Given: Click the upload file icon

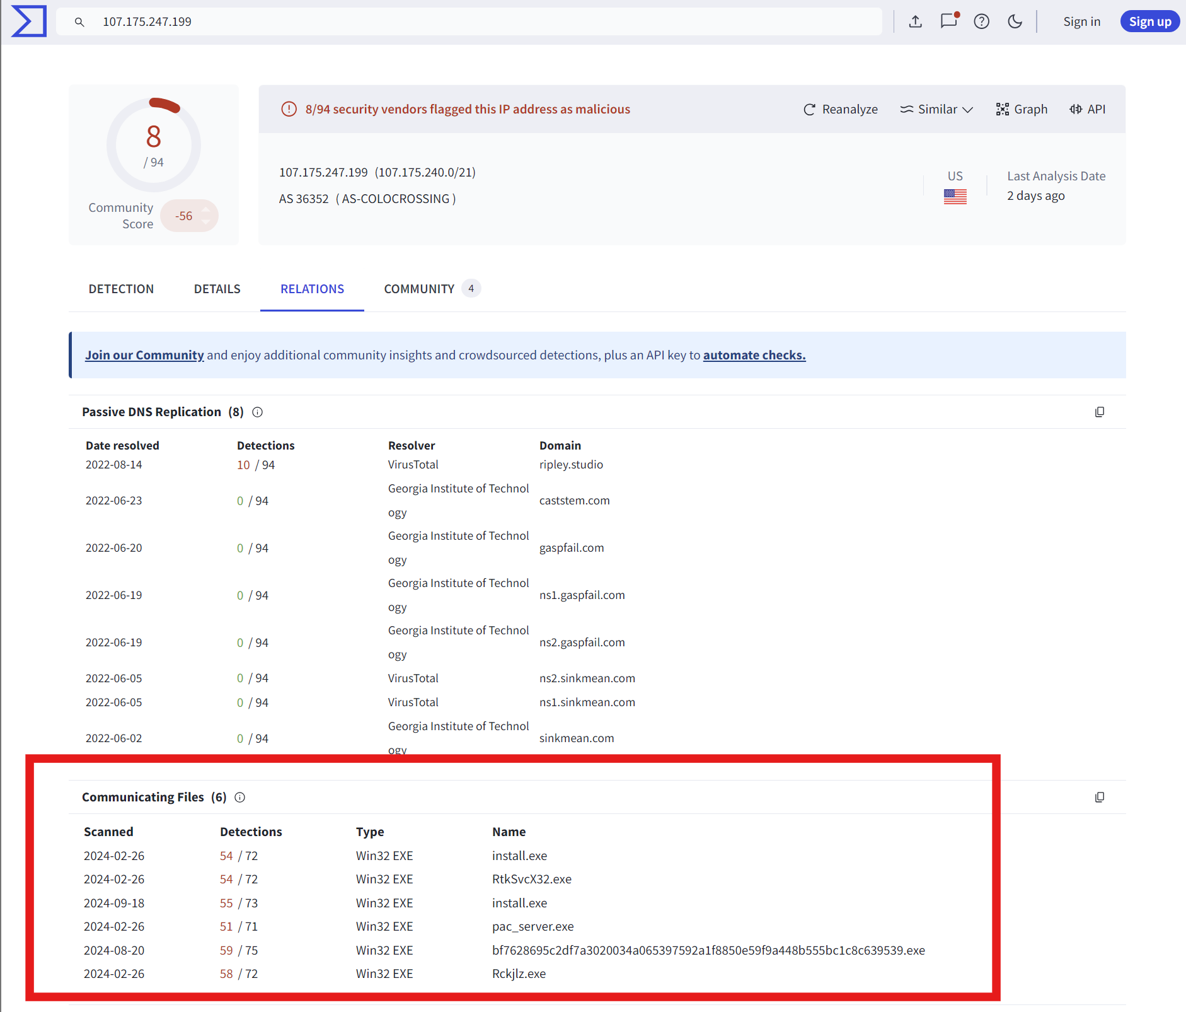Looking at the screenshot, I should pos(916,21).
